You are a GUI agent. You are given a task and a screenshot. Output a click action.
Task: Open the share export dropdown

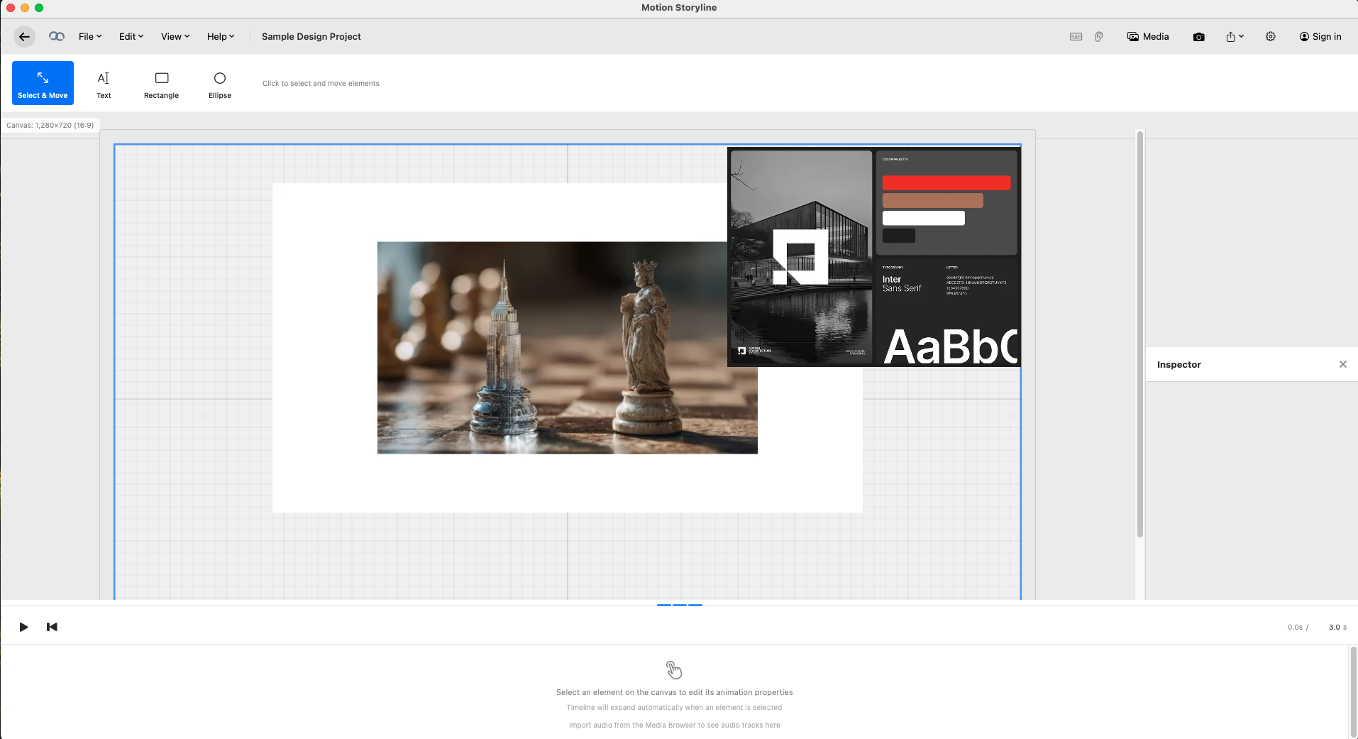pyautogui.click(x=1235, y=37)
